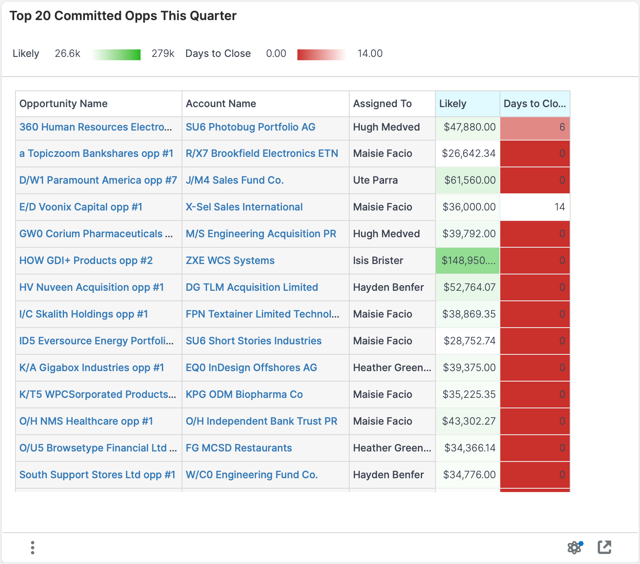
Task: Select the $148,950 Likely cell
Action: [468, 261]
